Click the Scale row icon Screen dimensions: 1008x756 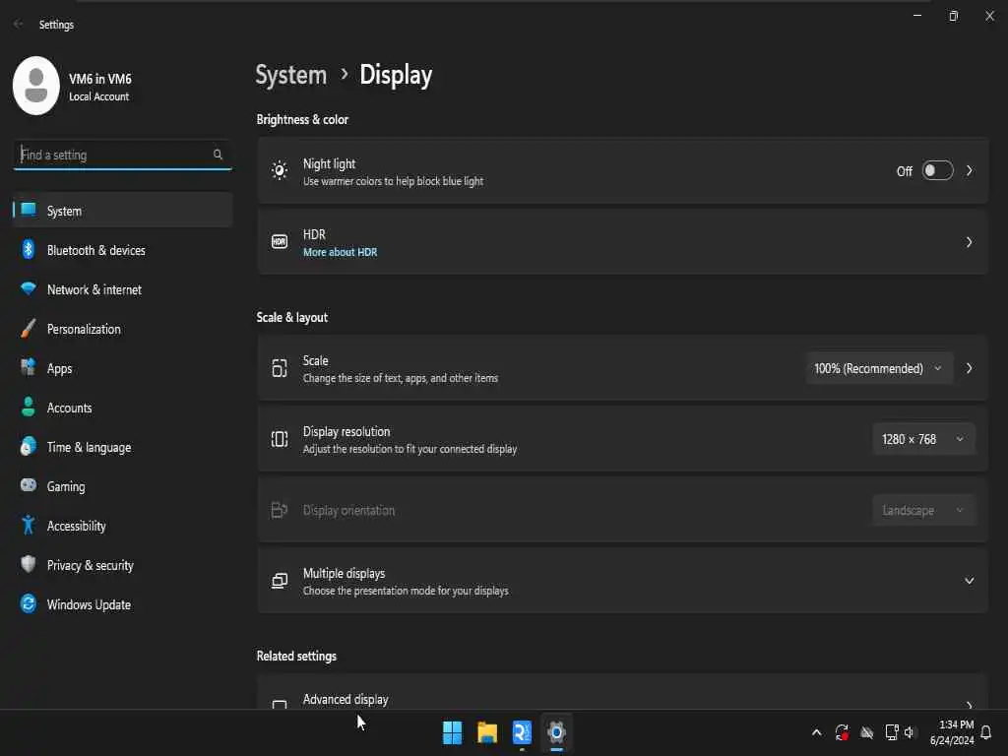(279, 368)
